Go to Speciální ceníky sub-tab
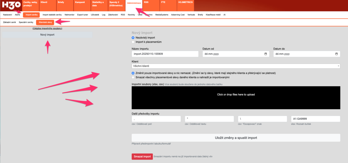The height and width of the screenshot is (163, 348). click(x=26, y=22)
